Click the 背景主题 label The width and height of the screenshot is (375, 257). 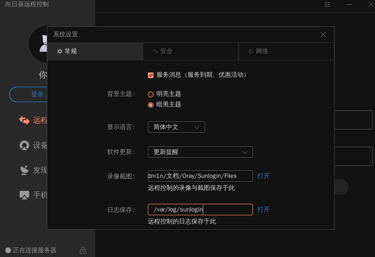[x=121, y=94]
